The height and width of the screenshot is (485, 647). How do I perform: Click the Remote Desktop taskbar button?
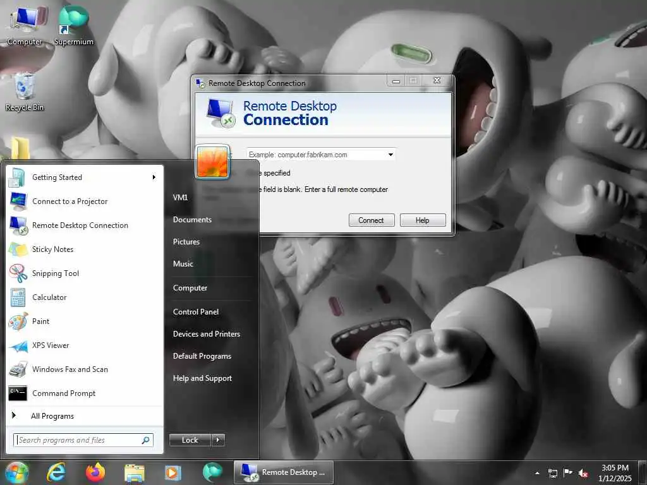[x=284, y=472]
